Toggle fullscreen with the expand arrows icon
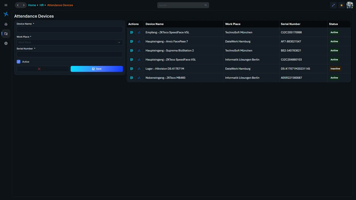356x200 pixels. click(333, 5)
